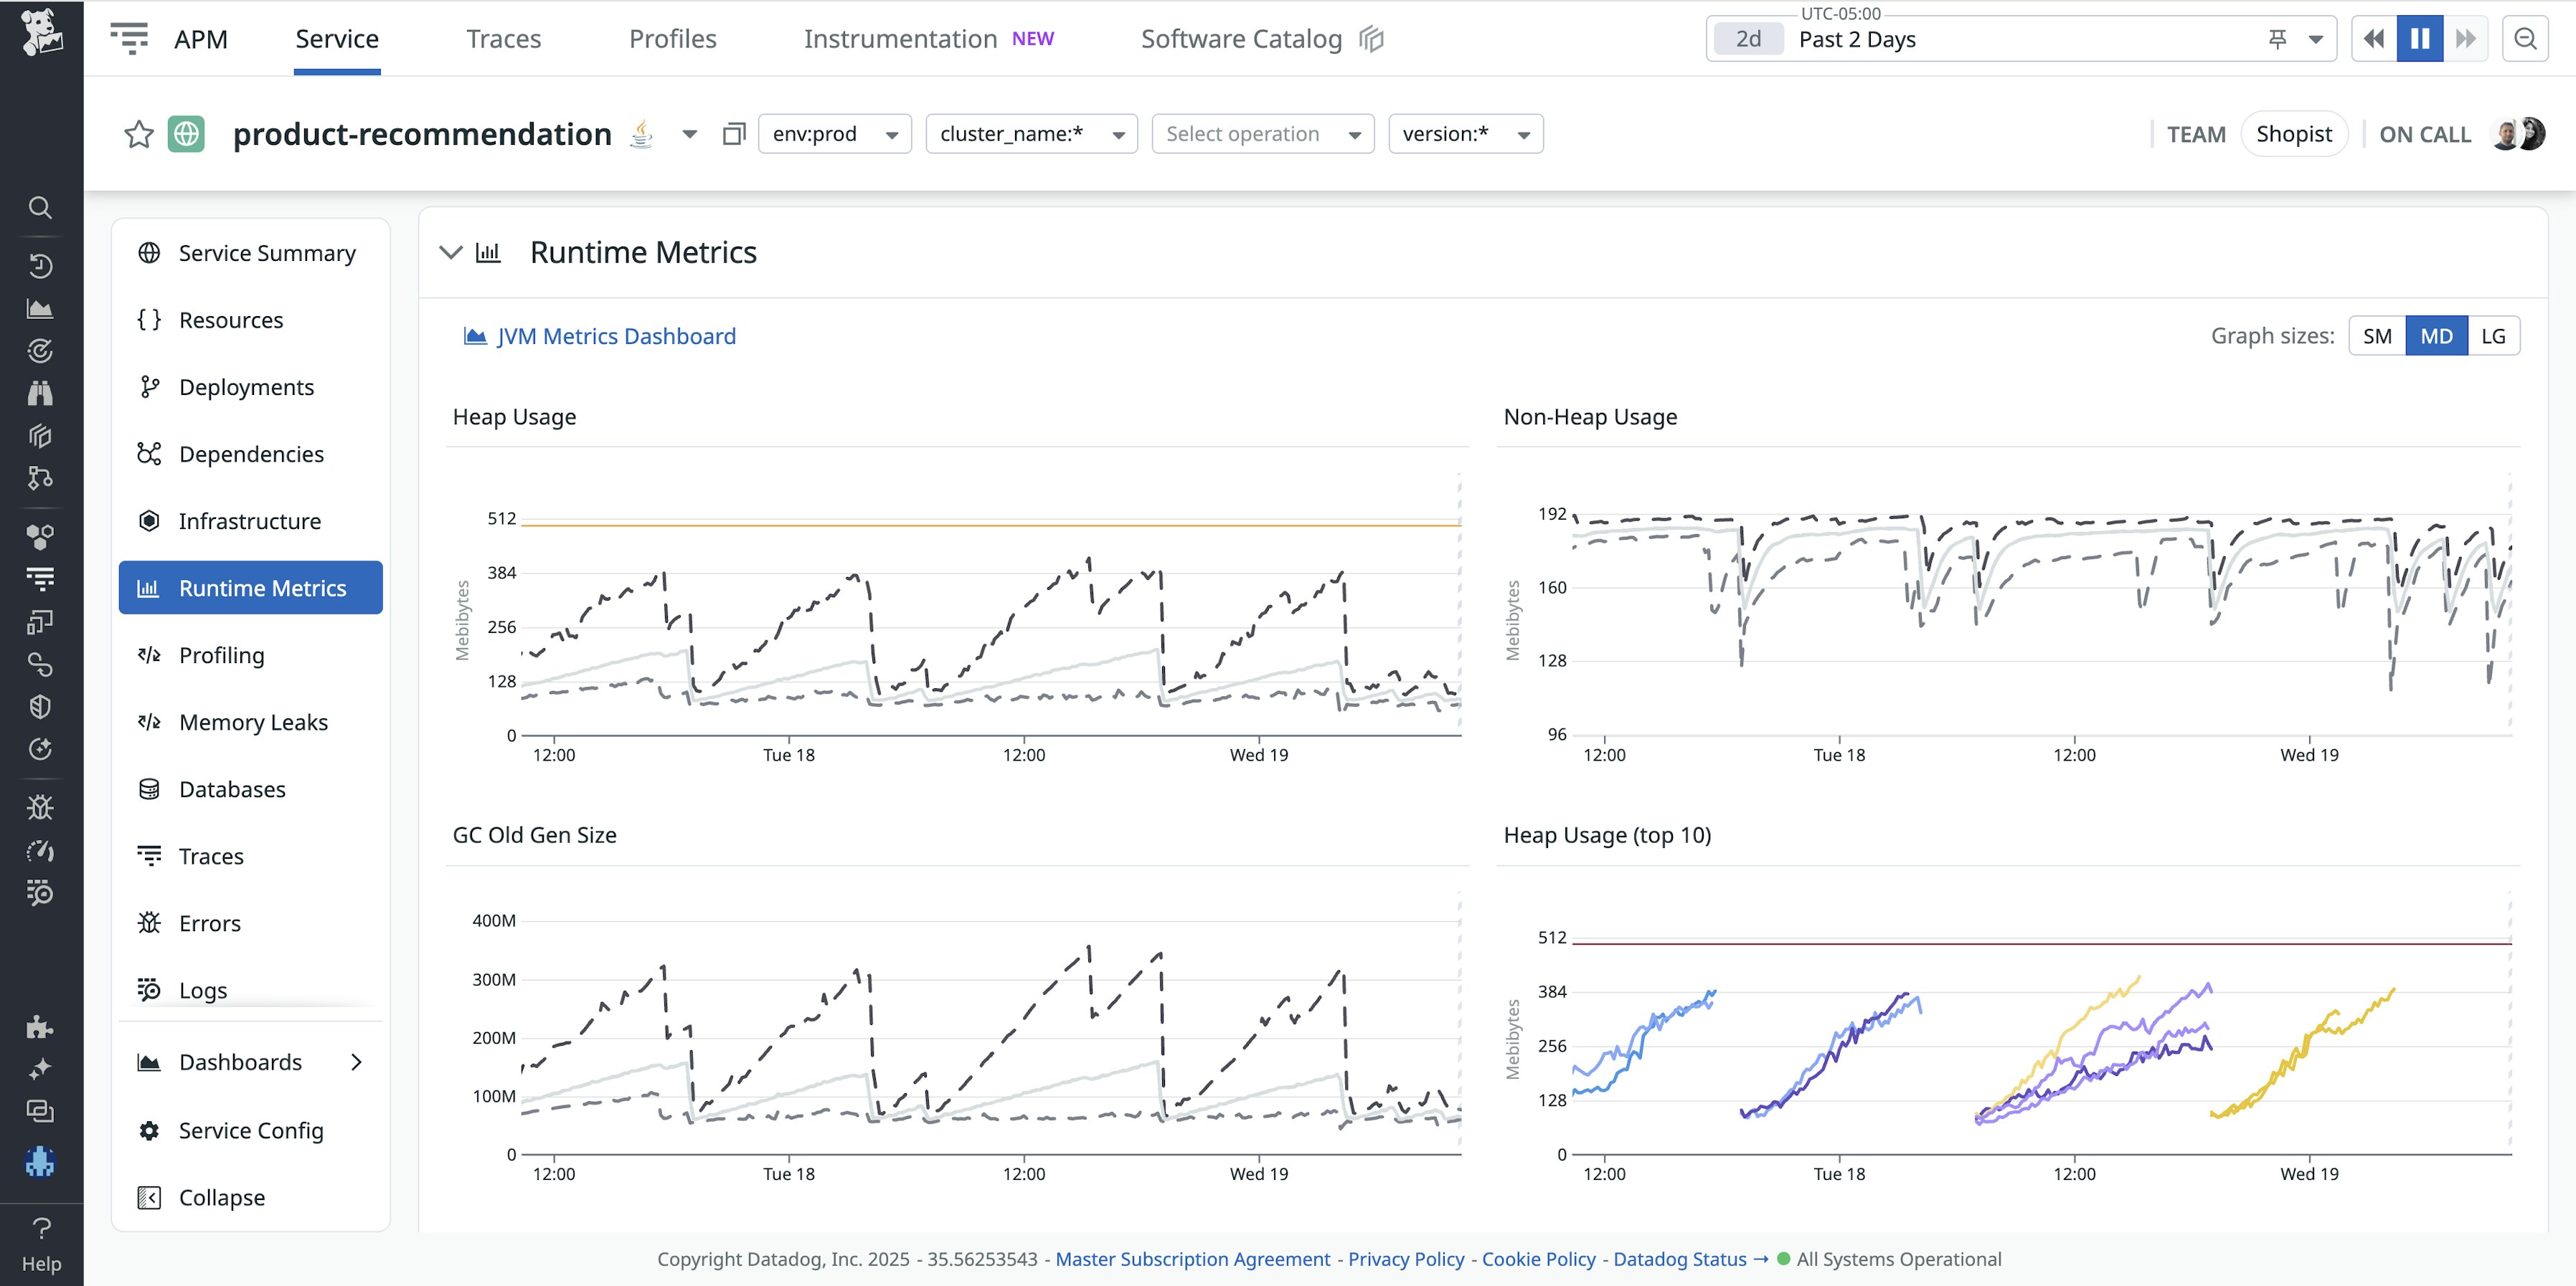Open the Software Catalog icon in left rail
The height and width of the screenshot is (1286, 2576).
40,436
